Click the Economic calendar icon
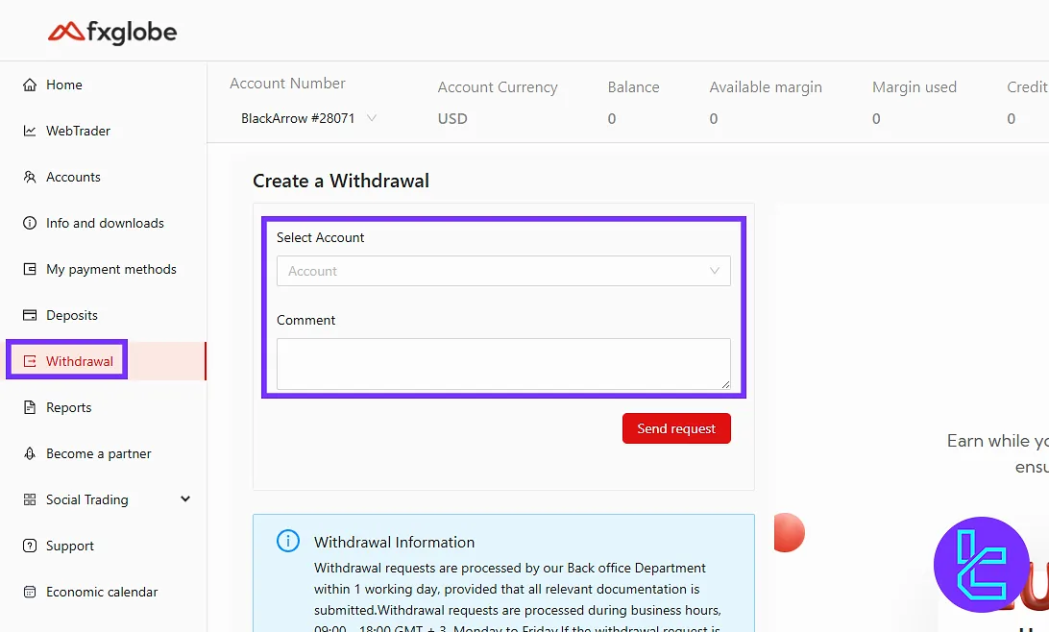This screenshot has height=632, width=1049. pyautogui.click(x=30, y=592)
